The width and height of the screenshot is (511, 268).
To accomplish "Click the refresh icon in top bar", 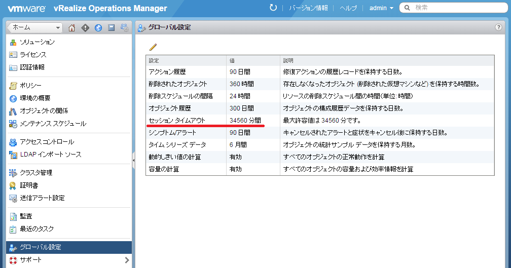I will (273, 8).
